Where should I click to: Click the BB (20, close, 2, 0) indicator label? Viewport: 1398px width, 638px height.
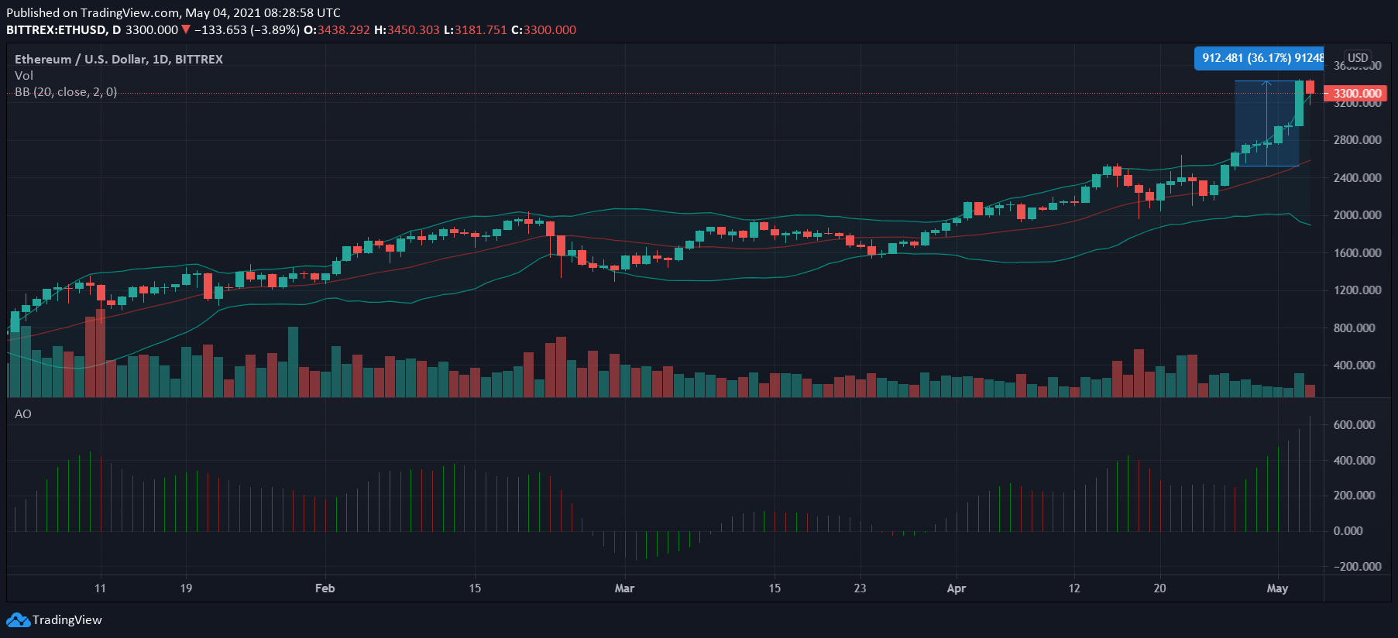66,92
